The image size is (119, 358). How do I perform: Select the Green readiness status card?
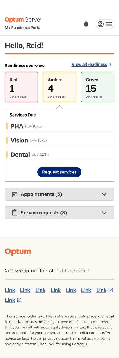(x=98, y=87)
